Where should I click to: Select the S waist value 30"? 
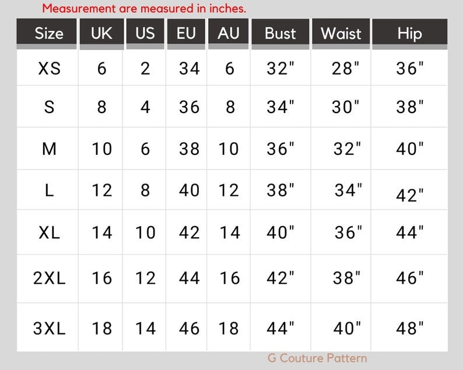tap(345, 107)
